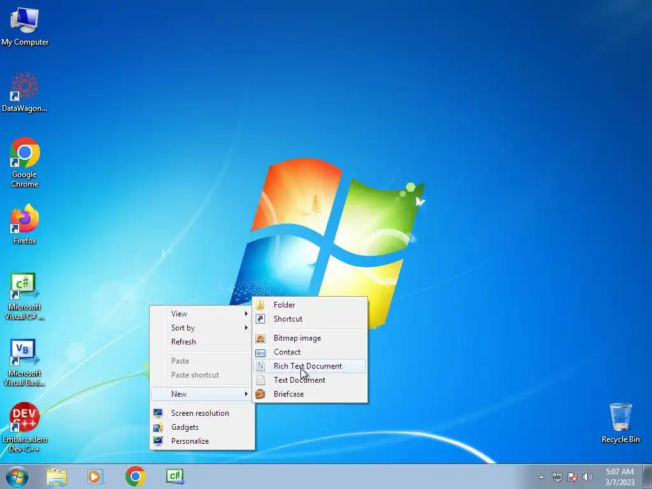This screenshot has height=489, width=652.
Task: Open the clock showing 5:07 AM
Action: pos(620,477)
